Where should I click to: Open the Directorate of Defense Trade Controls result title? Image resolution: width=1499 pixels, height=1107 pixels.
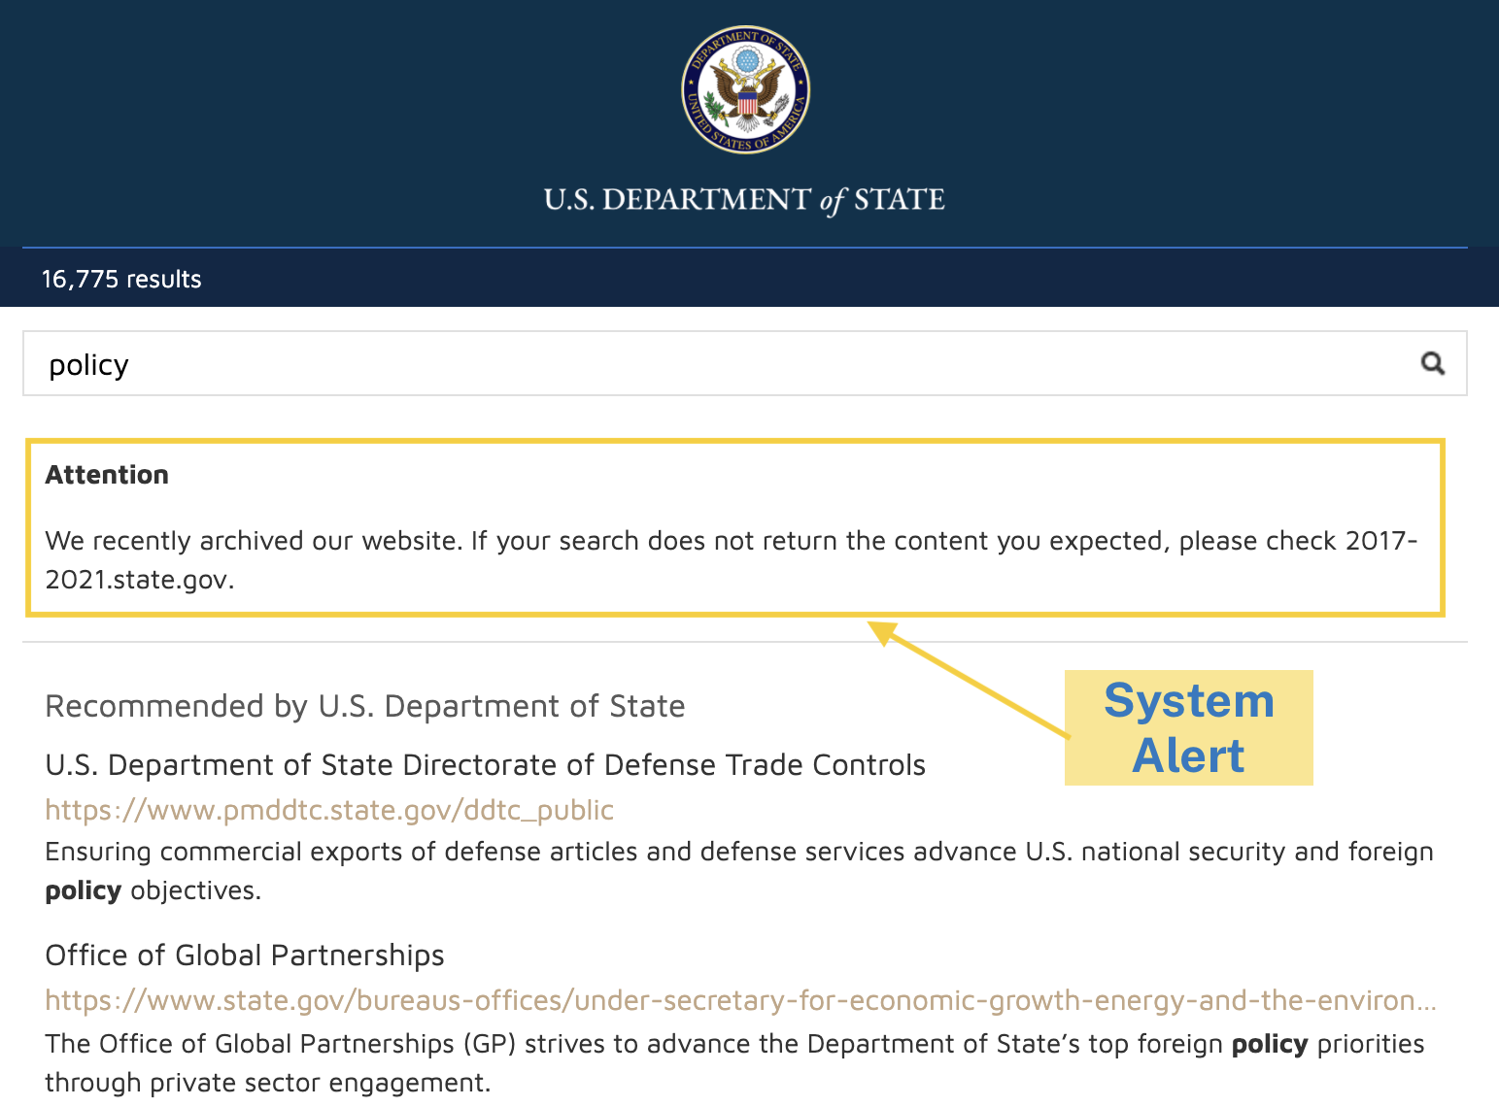485,765
